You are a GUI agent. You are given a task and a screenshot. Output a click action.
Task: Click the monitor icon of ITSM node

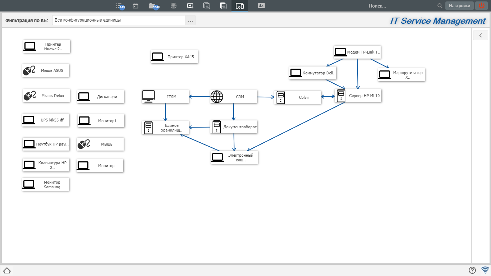148,97
